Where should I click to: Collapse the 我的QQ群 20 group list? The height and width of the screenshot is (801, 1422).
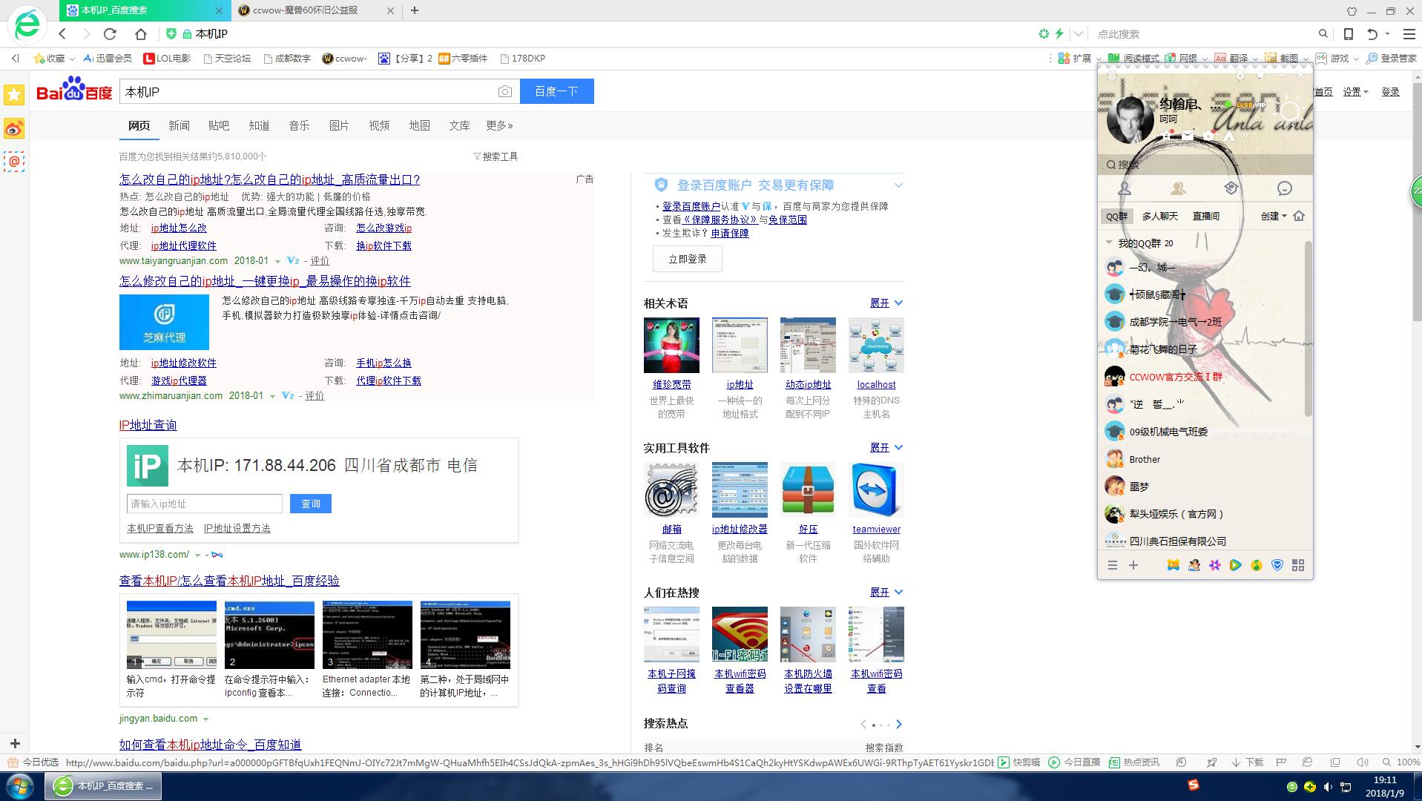pos(1109,243)
